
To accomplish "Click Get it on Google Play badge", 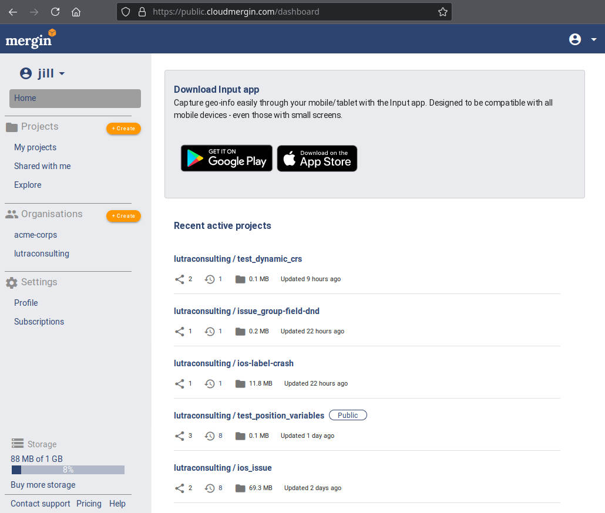I will point(227,158).
